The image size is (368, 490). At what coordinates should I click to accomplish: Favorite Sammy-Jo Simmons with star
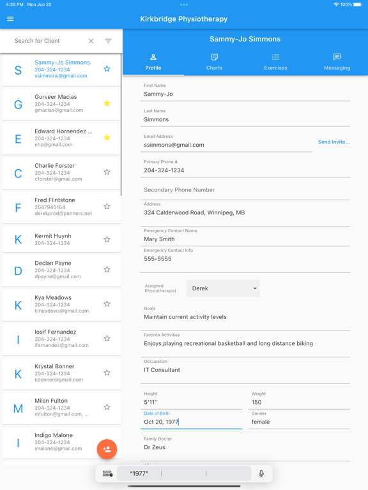(x=107, y=69)
